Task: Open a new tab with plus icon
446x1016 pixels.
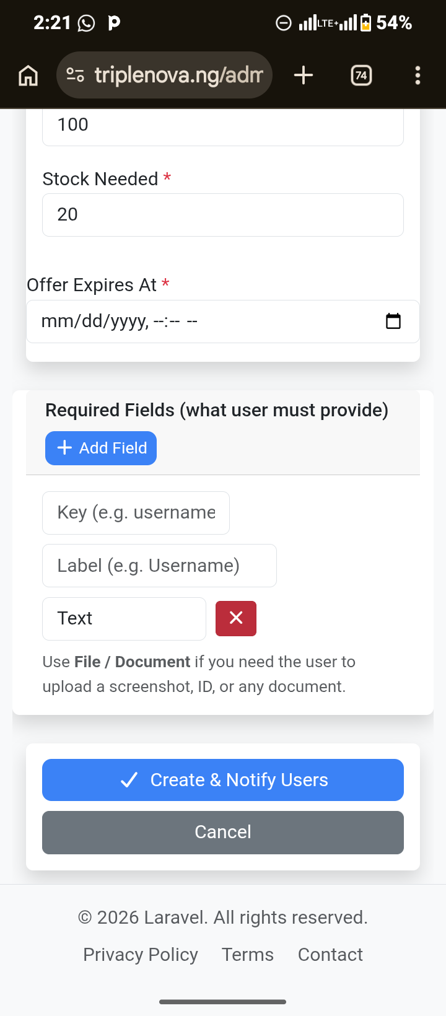Action: tap(304, 76)
